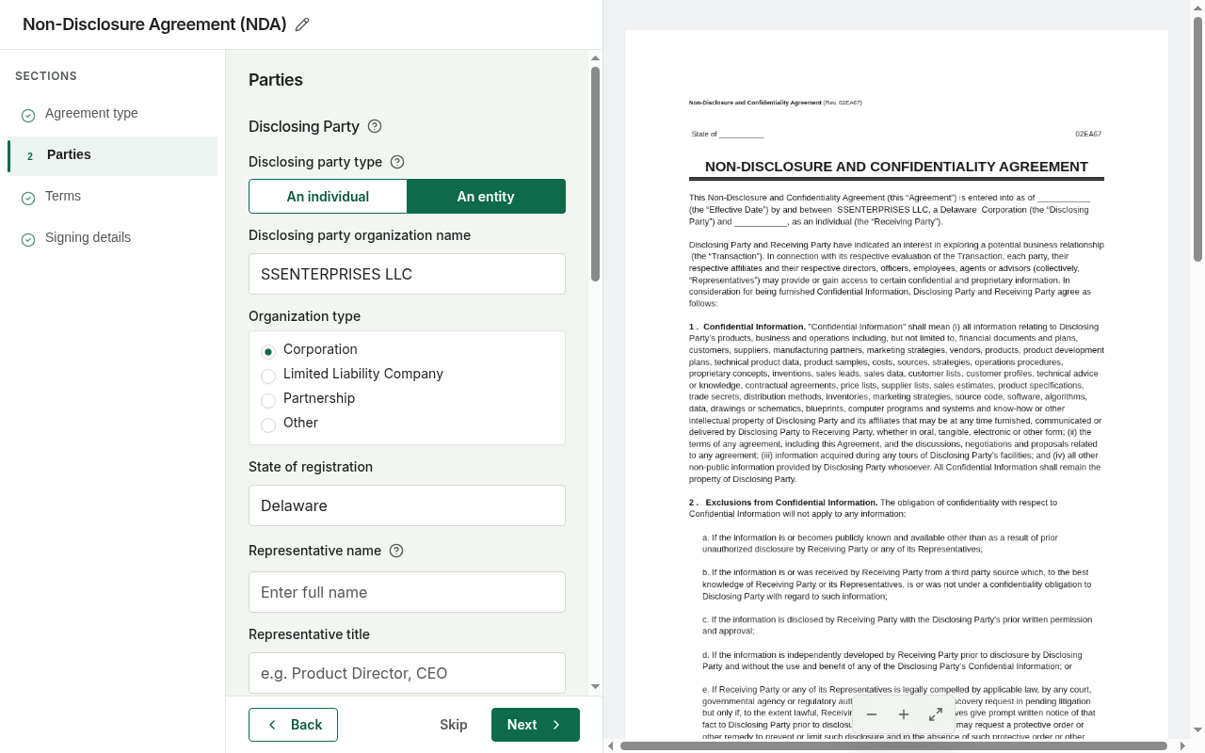Click the 'Representative title' field label
Screen dimensions: 1205x753
[309, 634]
